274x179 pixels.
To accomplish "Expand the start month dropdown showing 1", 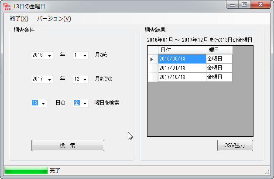I will [x=85, y=55].
